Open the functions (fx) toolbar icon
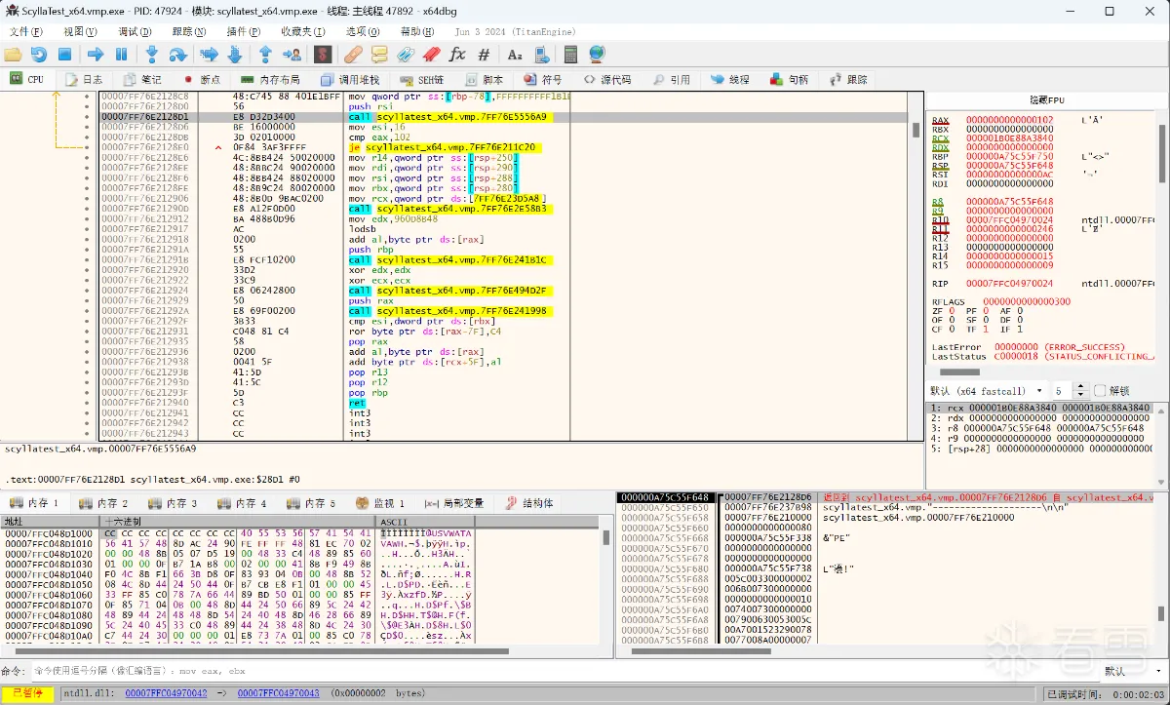Screen dimensions: 1170x705 (x=456, y=55)
